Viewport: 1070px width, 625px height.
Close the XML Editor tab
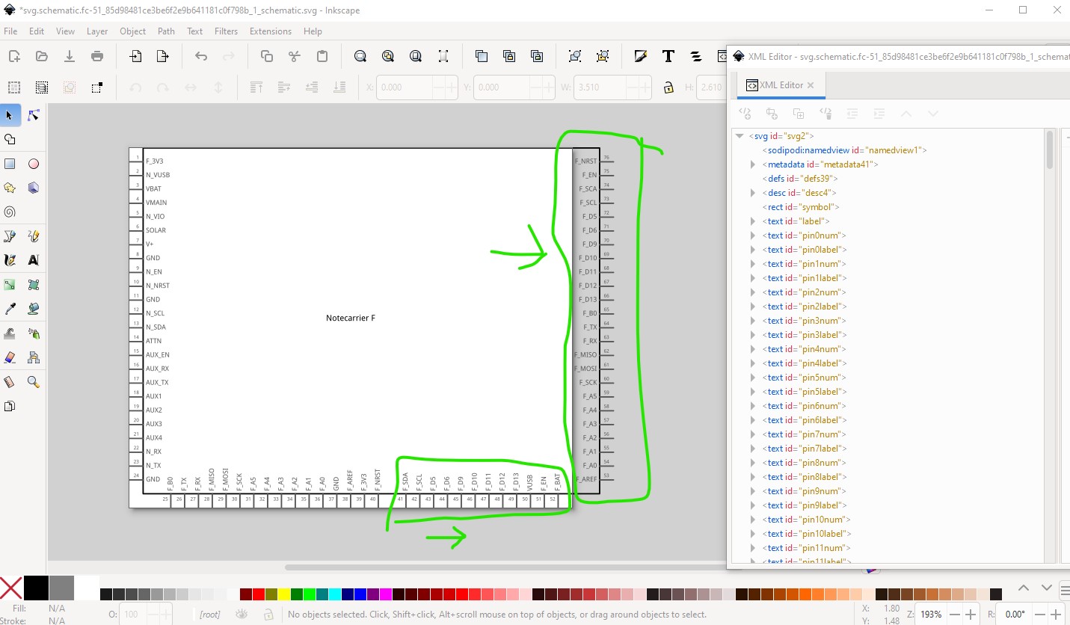811,85
